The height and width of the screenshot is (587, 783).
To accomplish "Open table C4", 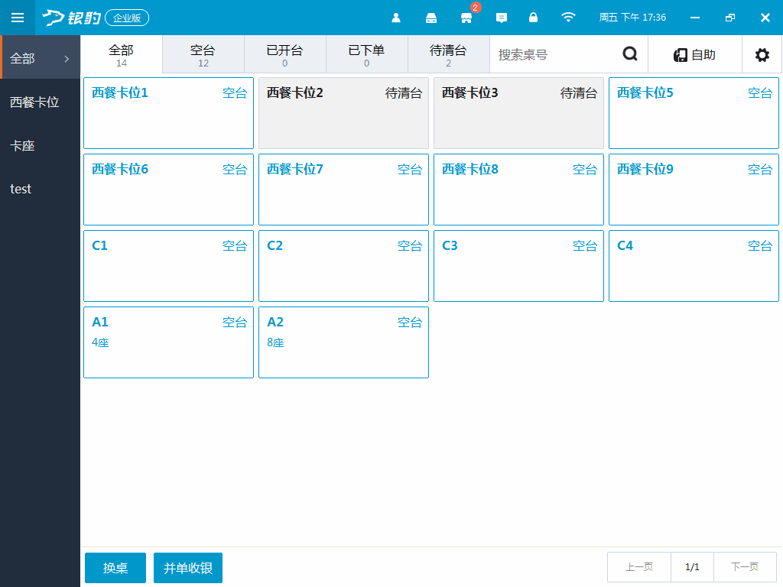I will (x=694, y=265).
